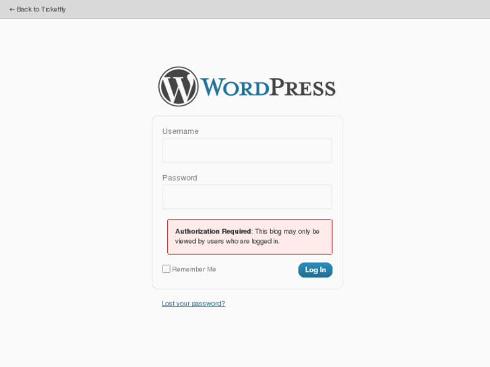Viewport: 490px width, 367px height.
Task: Click the Remember Me label text
Action: coord(194,269)
